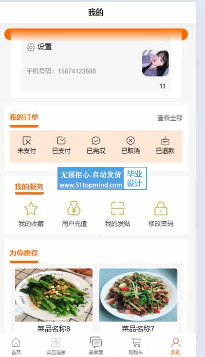Screen dimensions: 205x357
Task: Open 修改密码 lock icon
Action: [161, 208]
